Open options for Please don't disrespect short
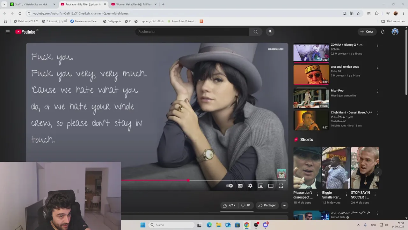 [317, 194]
